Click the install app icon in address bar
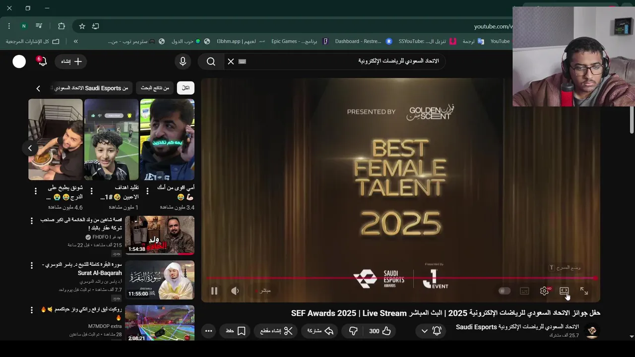This screenshot has width=635, height=357. pos(95,26)
